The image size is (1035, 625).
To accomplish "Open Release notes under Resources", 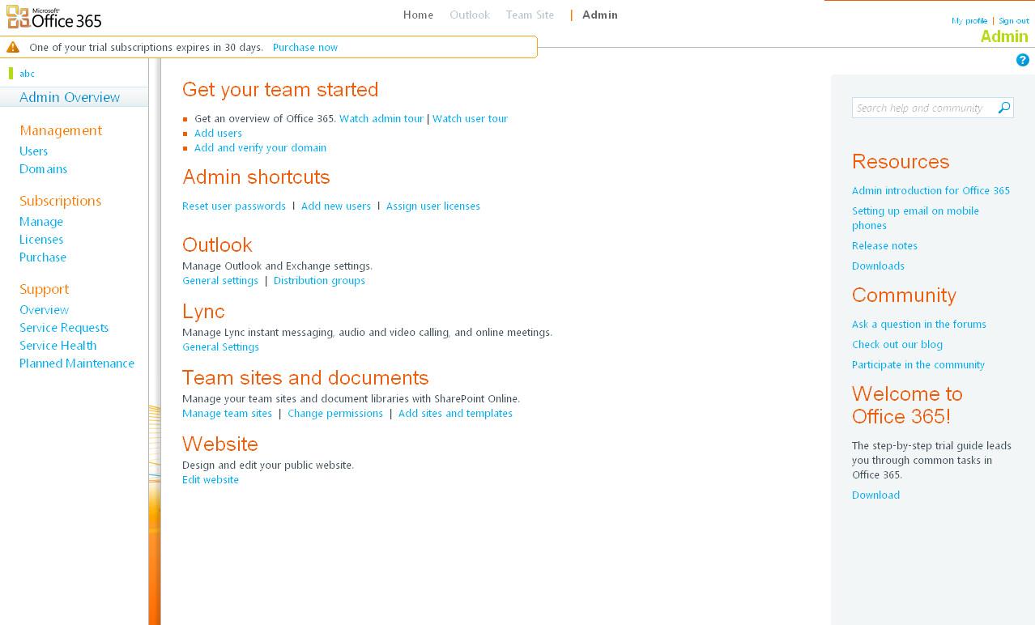I will [884, 245].
